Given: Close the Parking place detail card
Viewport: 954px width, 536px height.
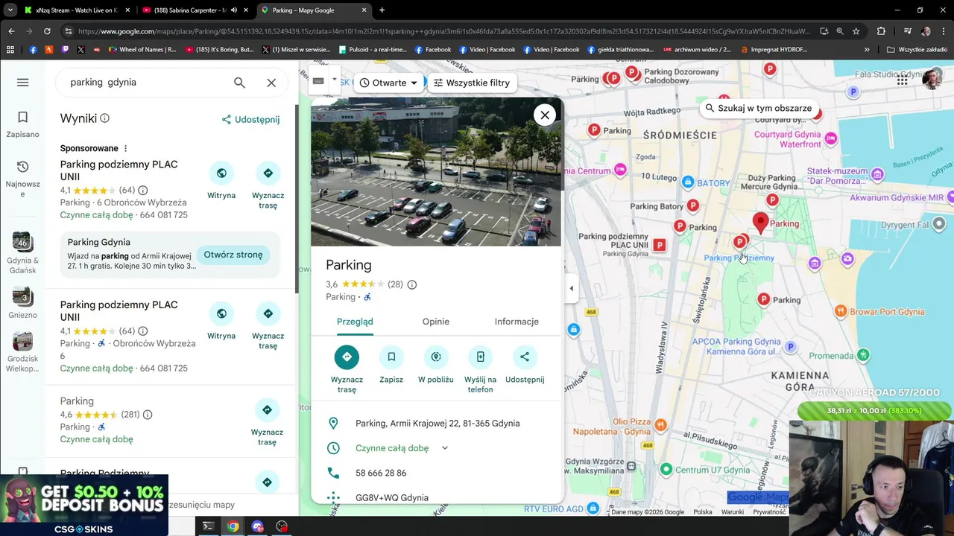Looking at the screenshot, I should (x=545, y=115).
